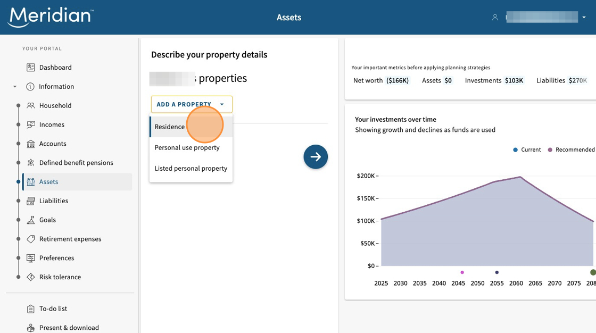The width and height of the screenshot is (596, 333).
Task: Click the $200K axis label
Action: (x=366, y=176)
